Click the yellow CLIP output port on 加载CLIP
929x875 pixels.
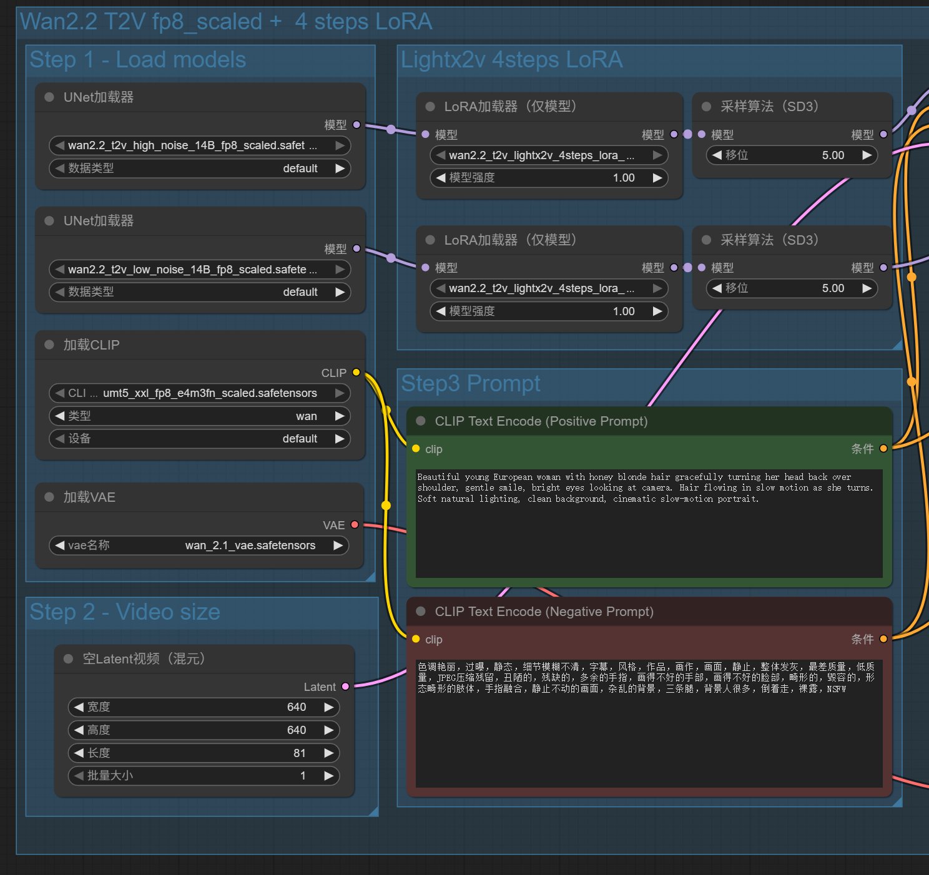click(x=356, y=373)
